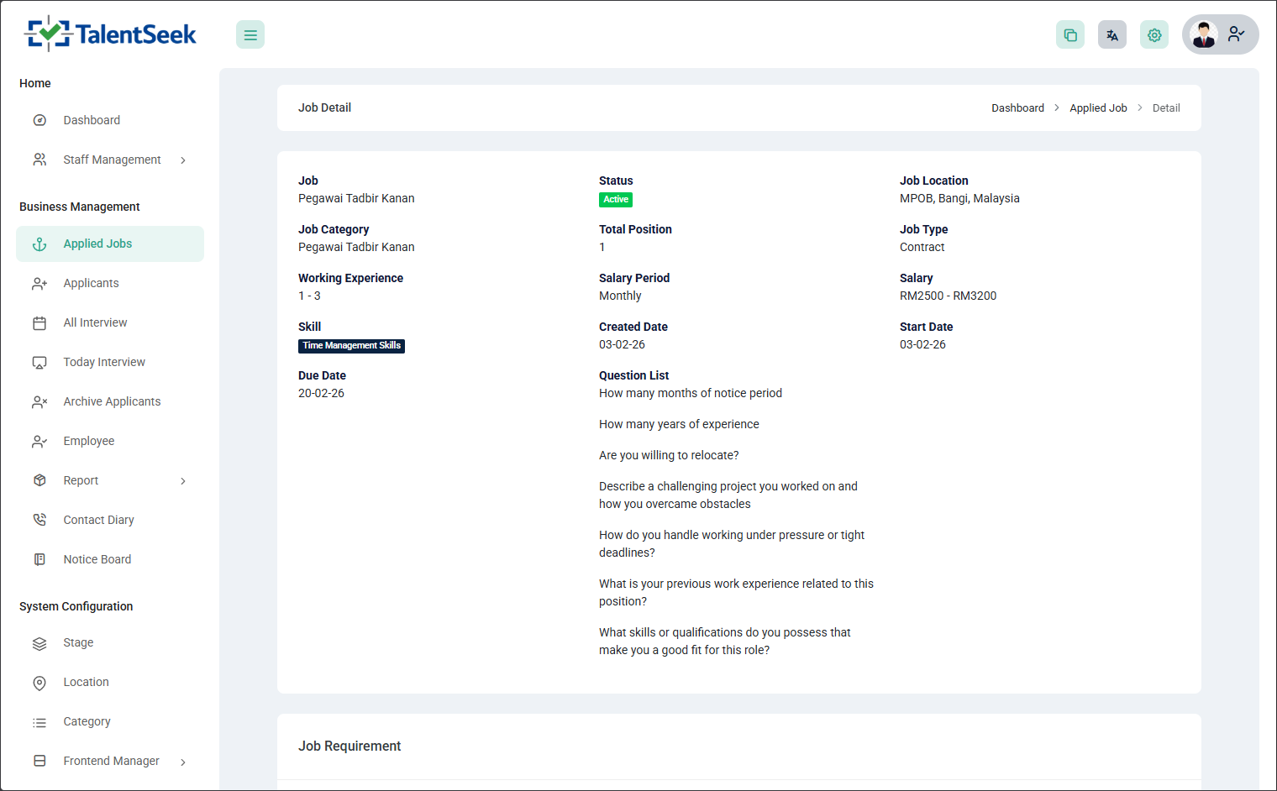Screen dimensions: 1277x791
Task: Open the language translation icon
Action: pos(1111,34)
